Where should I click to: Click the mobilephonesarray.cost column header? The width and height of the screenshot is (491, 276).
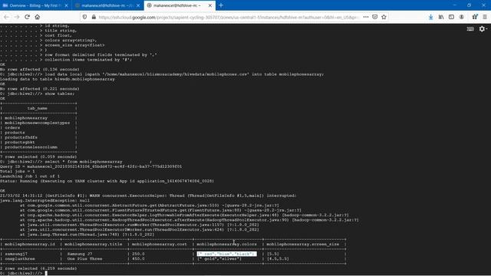(x=160, y=244)
